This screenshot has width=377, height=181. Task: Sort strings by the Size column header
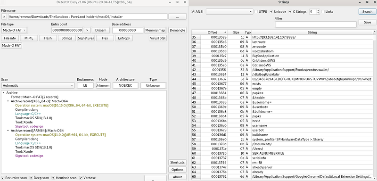pyautogui.click(x=236, y=32)
